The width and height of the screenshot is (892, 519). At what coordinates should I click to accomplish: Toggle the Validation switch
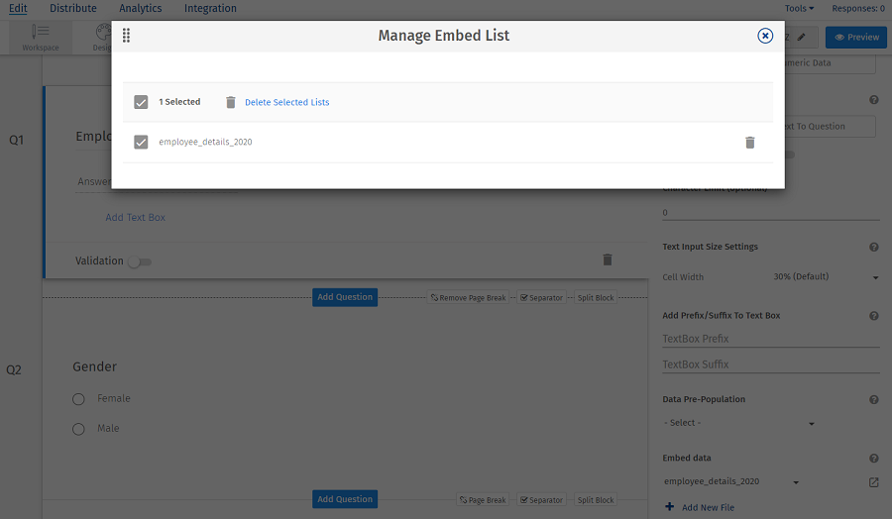[139, 261]
